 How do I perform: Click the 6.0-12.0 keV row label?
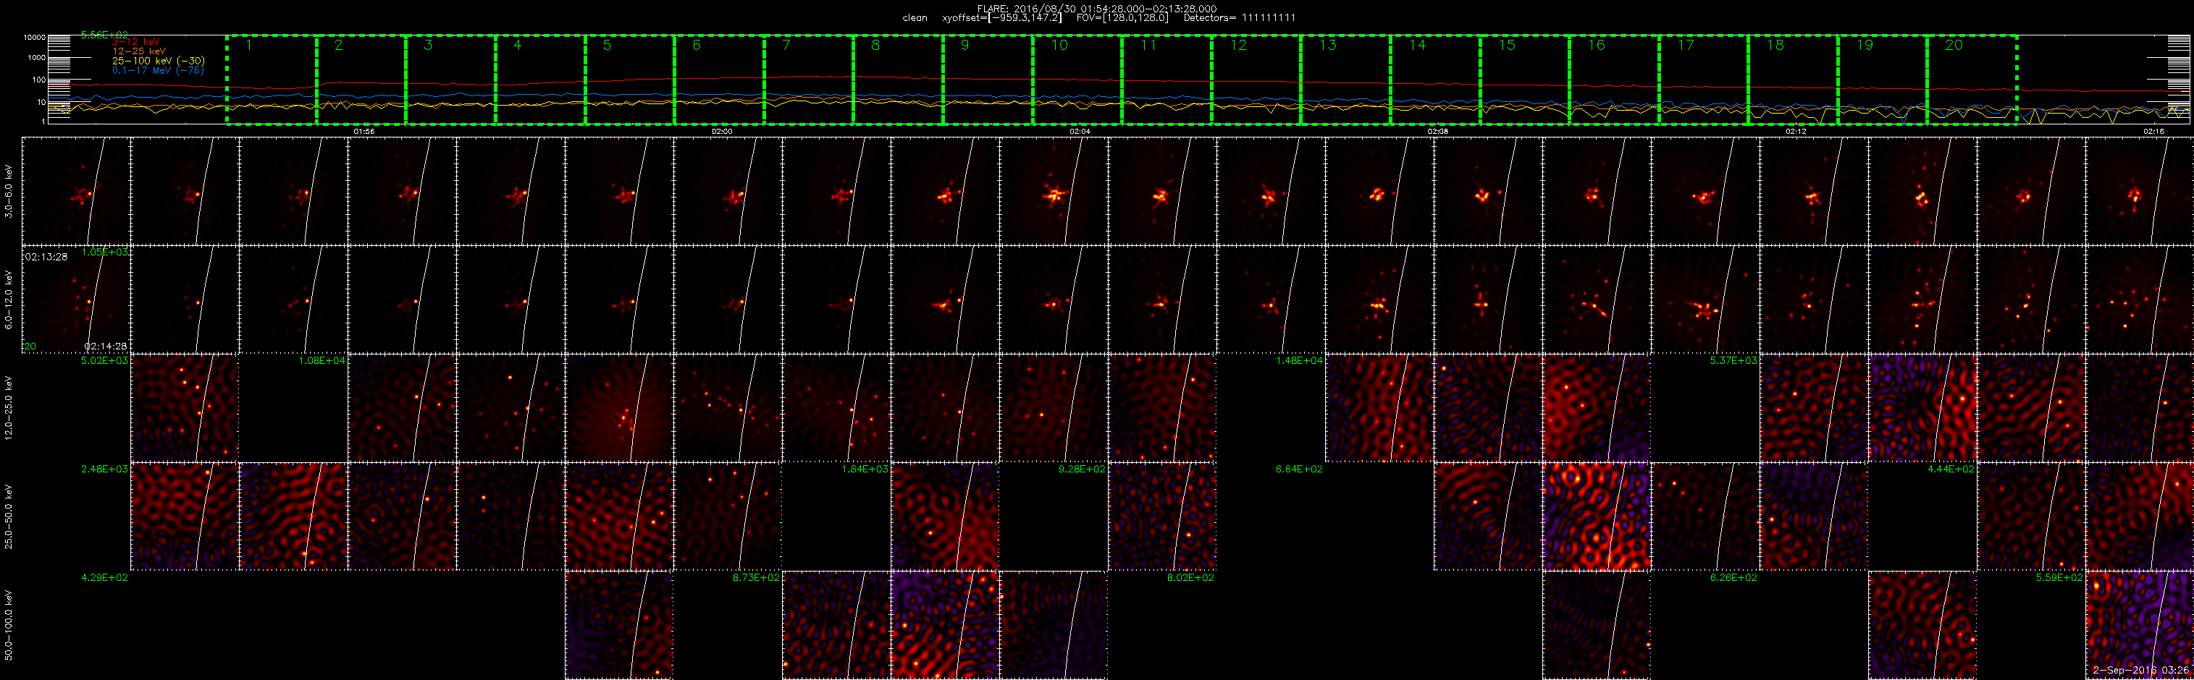(x=9, y=299)
